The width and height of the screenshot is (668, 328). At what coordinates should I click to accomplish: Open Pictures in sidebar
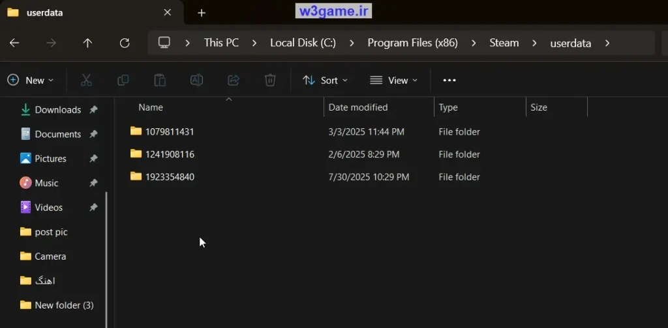(x=51, y=159)
